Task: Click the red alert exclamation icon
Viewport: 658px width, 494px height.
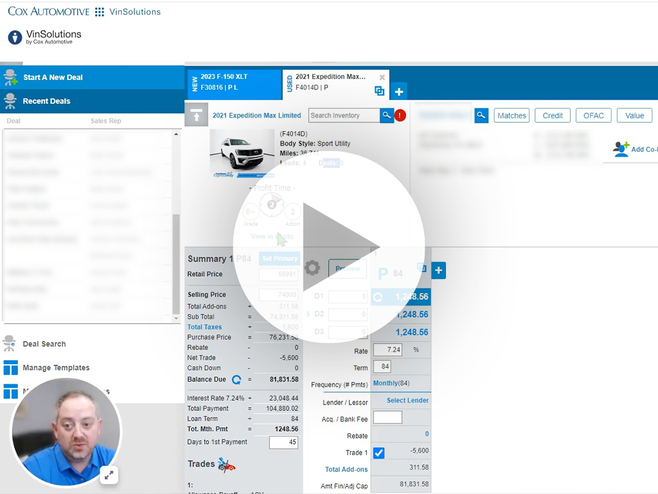Action: pyautogui.click(x=399, y=115)
